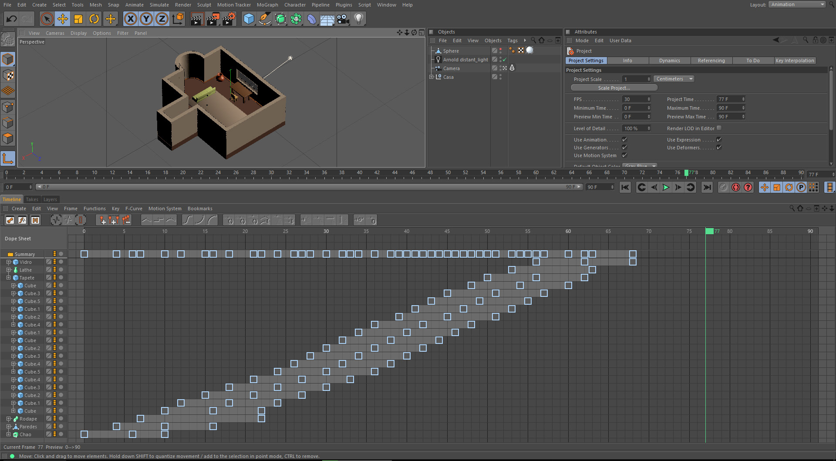Toggle the X axis lock

(130, 19)
